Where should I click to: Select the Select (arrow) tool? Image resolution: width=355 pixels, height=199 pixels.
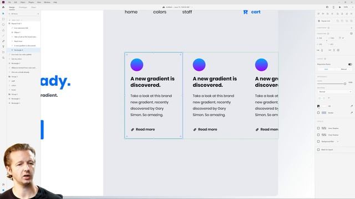(3, 13)
